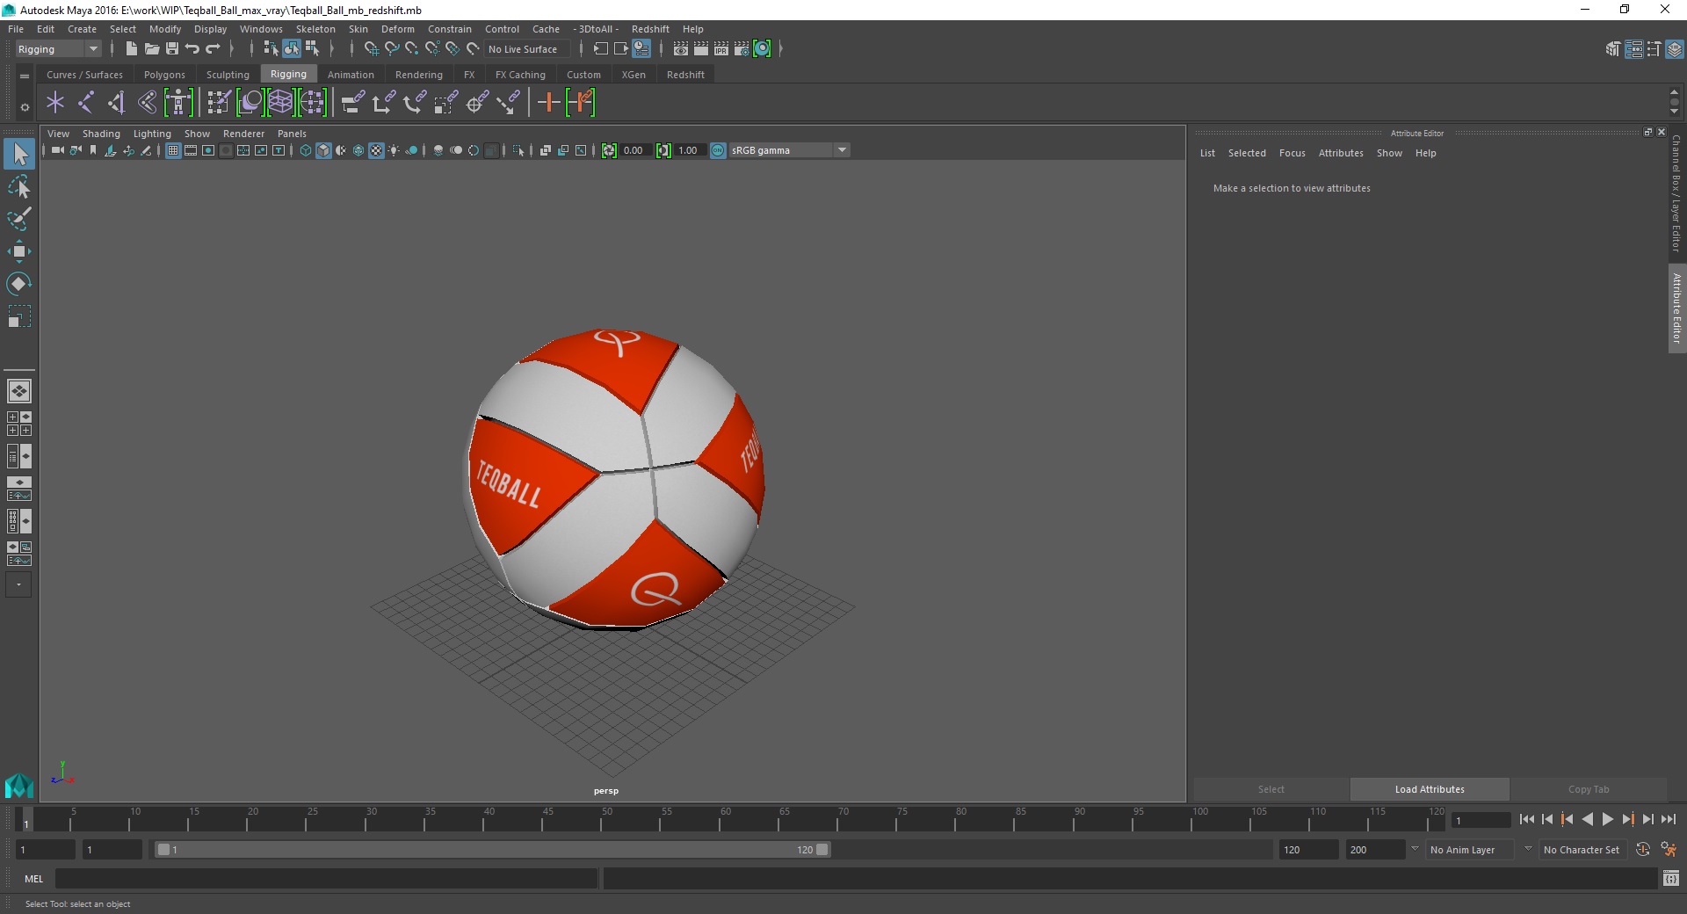Toggle viewport grid display
Screen dimensions: 1687x914
click(173, 150)
